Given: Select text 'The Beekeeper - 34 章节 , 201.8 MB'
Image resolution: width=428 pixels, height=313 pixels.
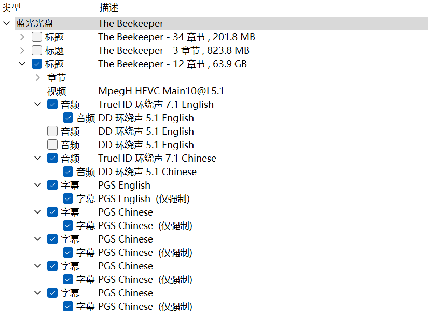Looking at the screenshot, I should 176,37.
